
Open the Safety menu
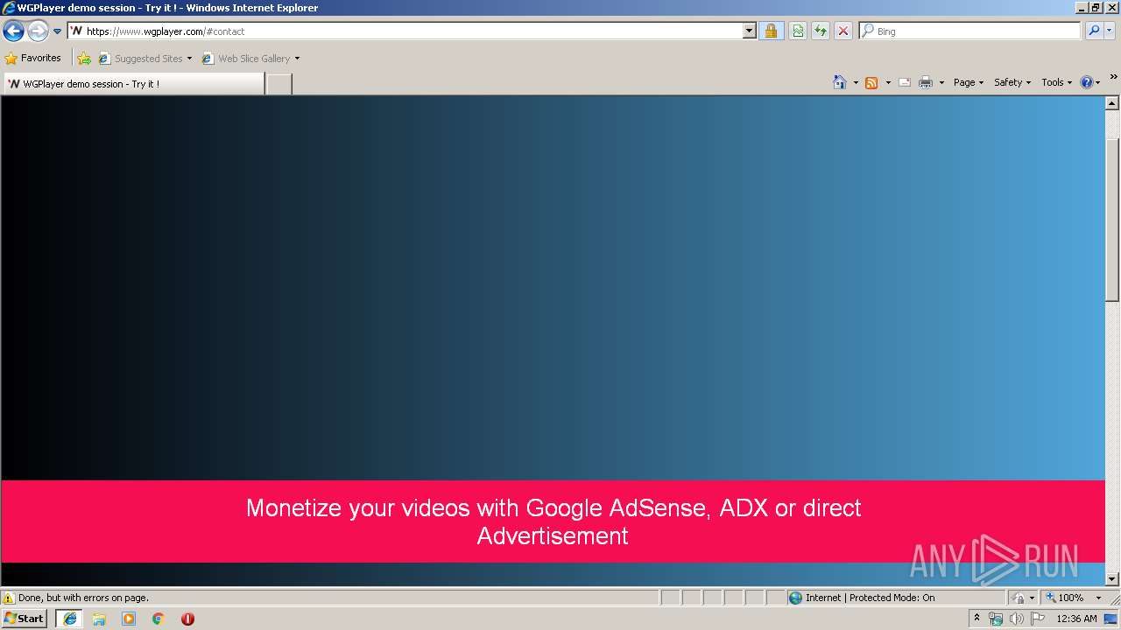click(1012, 82)
